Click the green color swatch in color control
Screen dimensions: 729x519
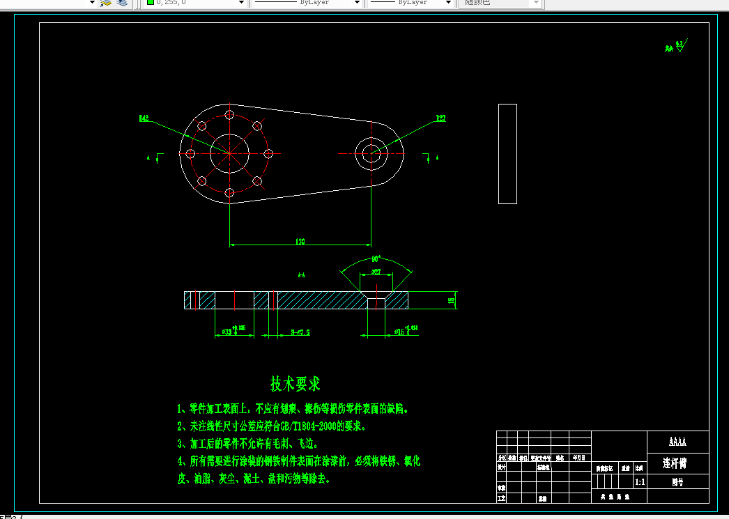(x=151, y=2)
